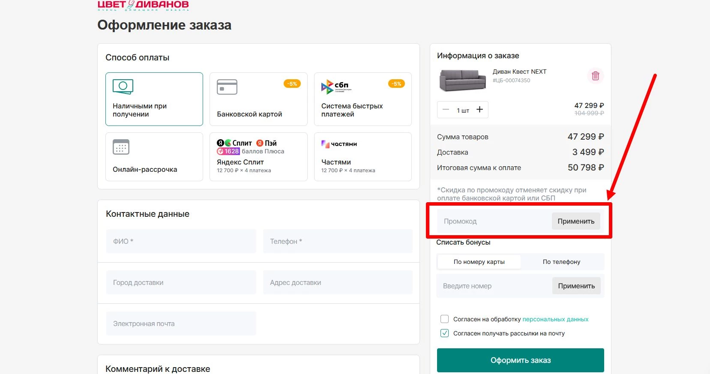This screenshot has width=710, height=374.
Task: Focus the Город доставки field
Action: (x=181, y=282)
